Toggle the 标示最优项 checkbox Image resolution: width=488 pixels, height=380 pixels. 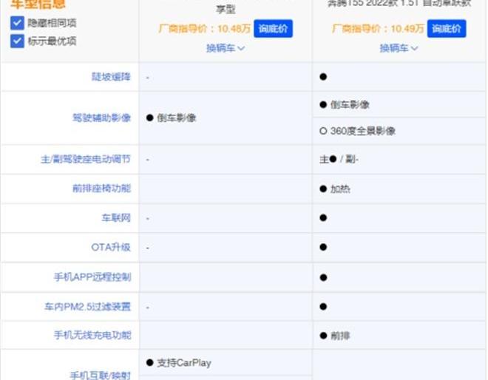click(17, 41)
